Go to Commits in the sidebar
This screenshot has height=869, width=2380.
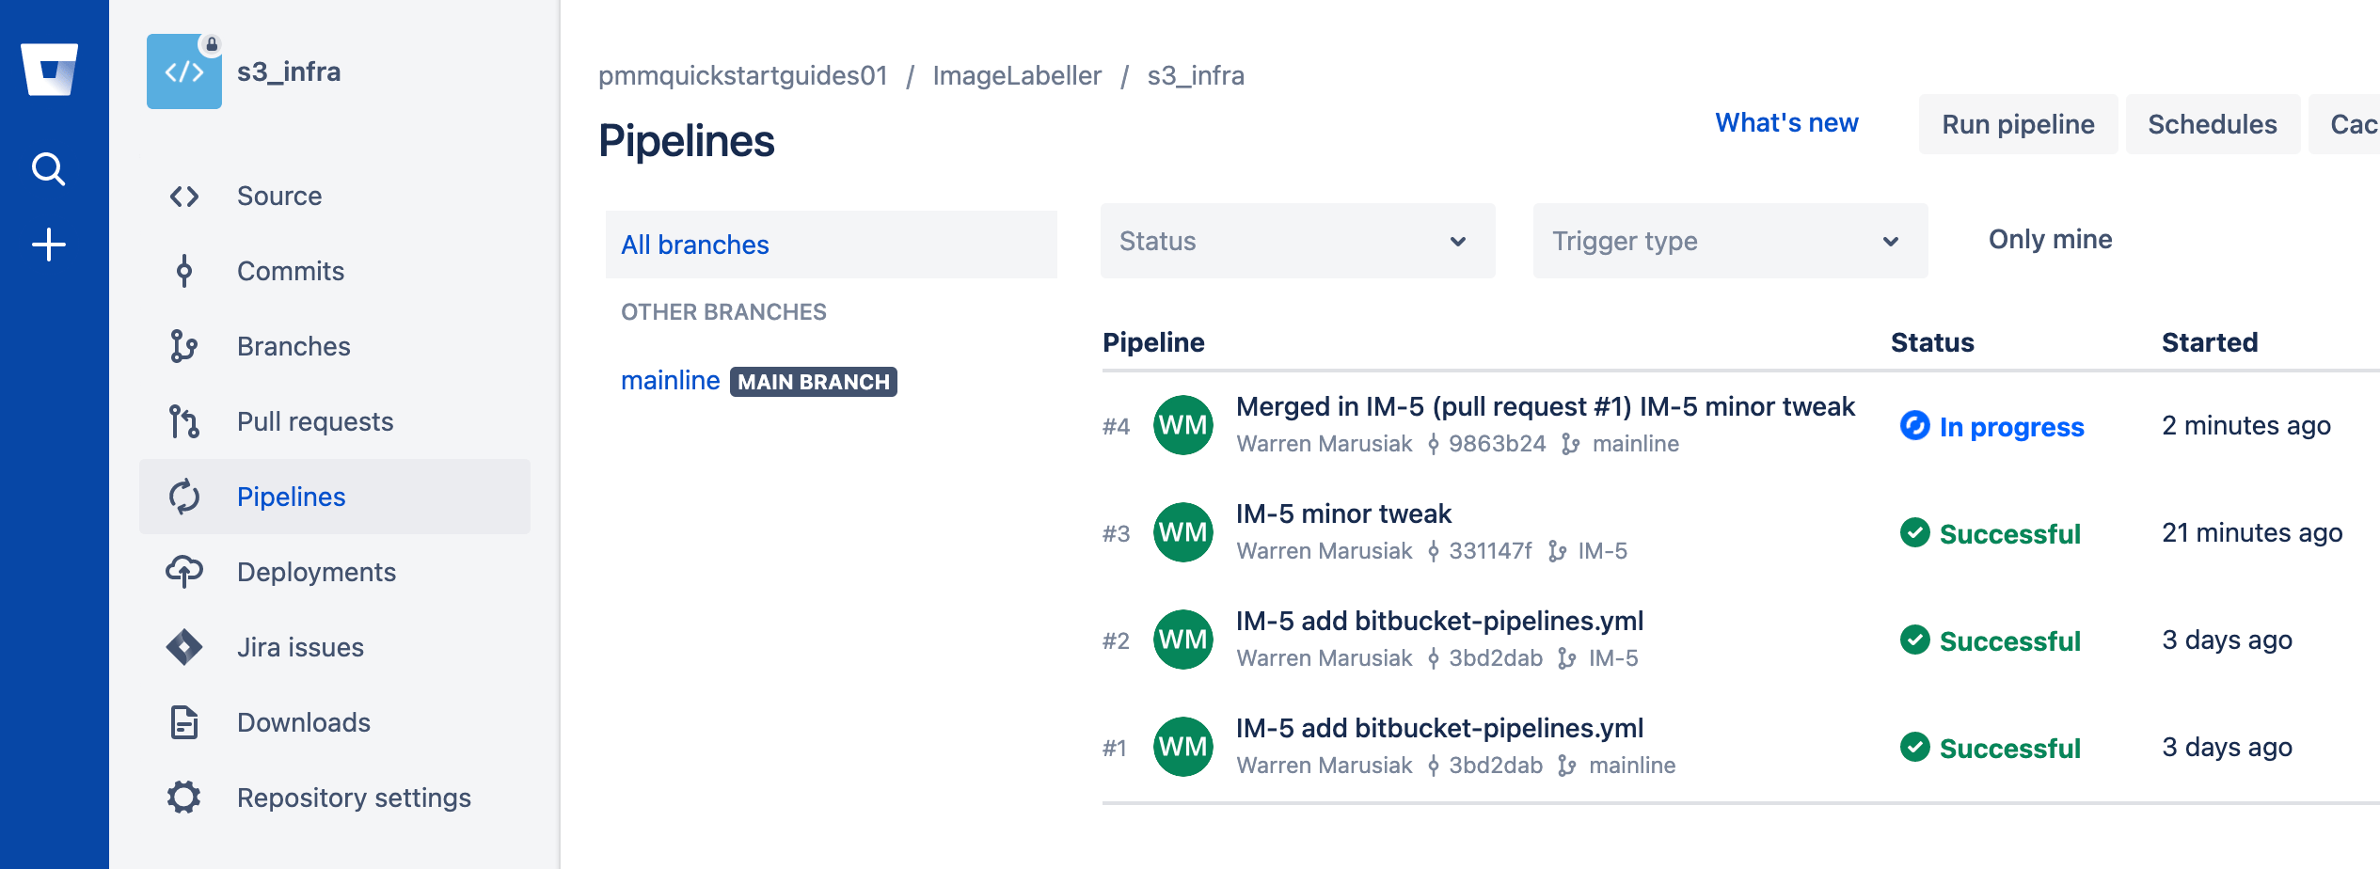pos(291,271)
